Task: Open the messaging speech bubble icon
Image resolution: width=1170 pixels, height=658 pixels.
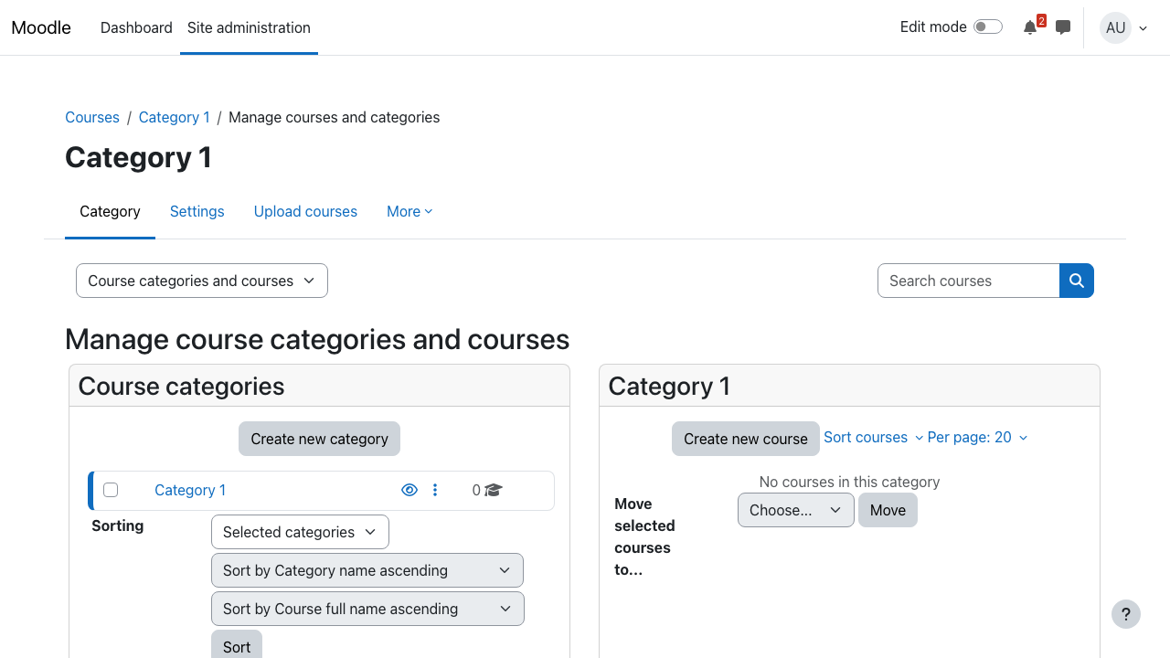Action: click(x=1063, y=27)
